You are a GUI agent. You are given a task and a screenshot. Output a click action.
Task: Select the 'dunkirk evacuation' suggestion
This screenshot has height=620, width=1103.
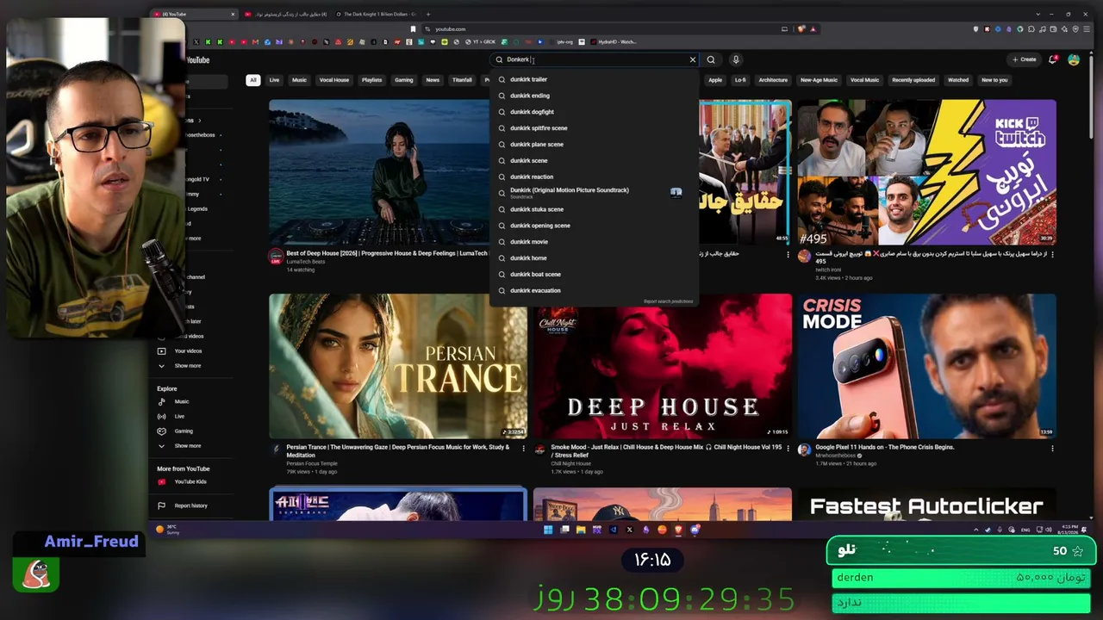[x=594, y=290]
